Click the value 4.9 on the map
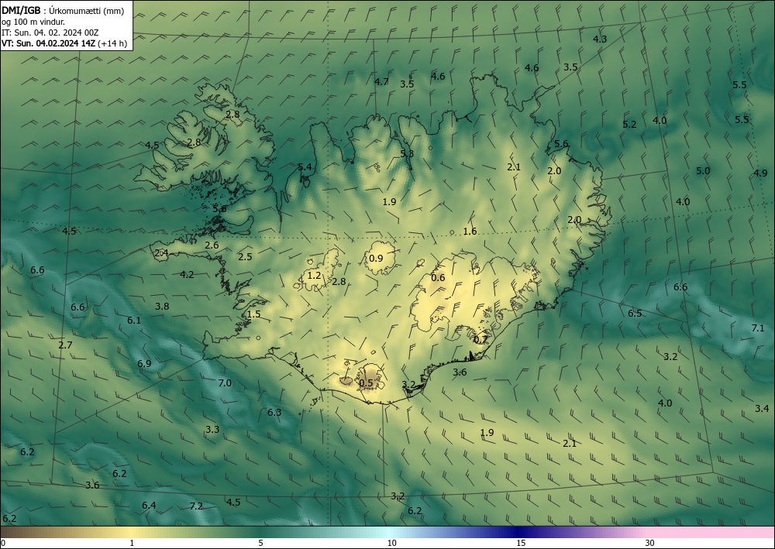Image resolution: width=775 pixels, height=549 pixels. tap(760, 173)
